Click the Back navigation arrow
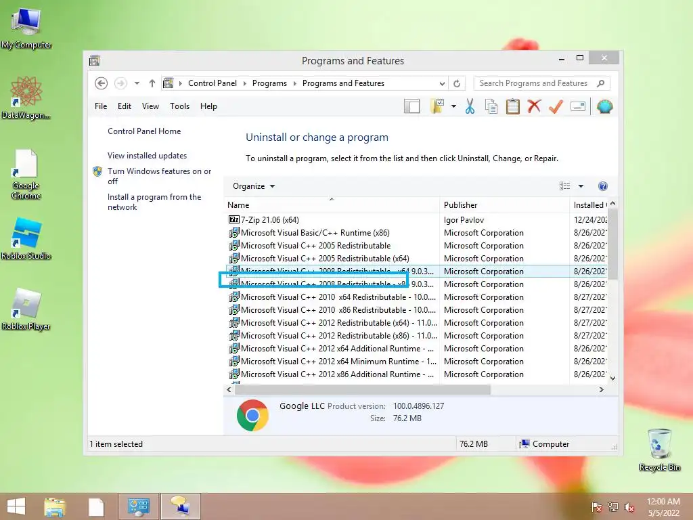 pyautogui.click(x=102, y=83)
